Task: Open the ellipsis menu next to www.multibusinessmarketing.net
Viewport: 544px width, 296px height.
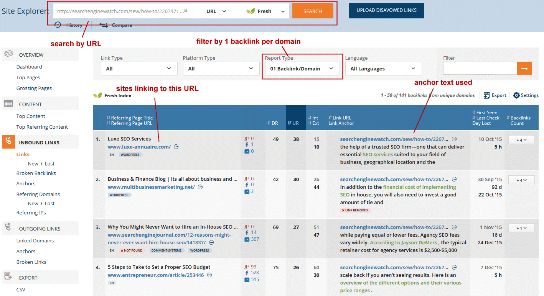Action: tap(200, 187)
